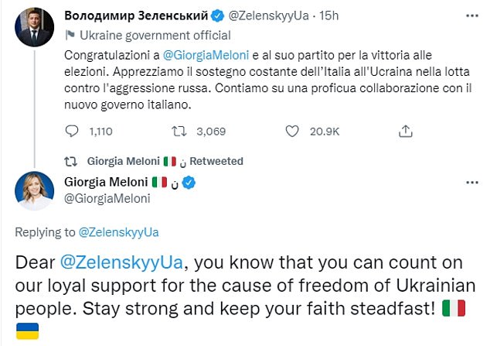Click the retweeted icon above Meloni's tweet
This screenshot has height=346, width=490.
(x=70, y=161)
